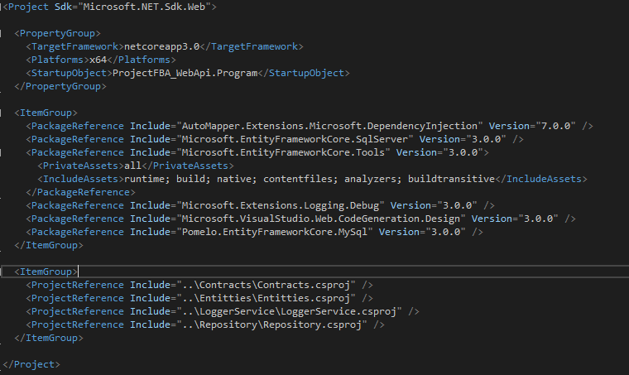Click the closing /PackageReference tag
The height and width of the screenshot is (375, 629).
point(80,192)
